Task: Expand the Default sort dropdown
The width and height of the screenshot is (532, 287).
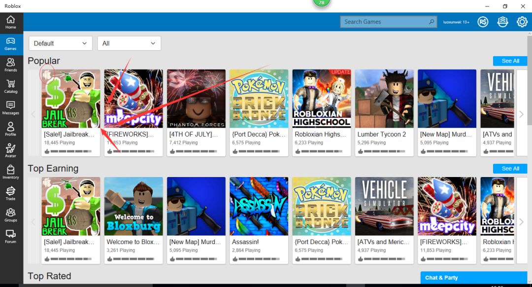Action: click(x=61, y=43)
